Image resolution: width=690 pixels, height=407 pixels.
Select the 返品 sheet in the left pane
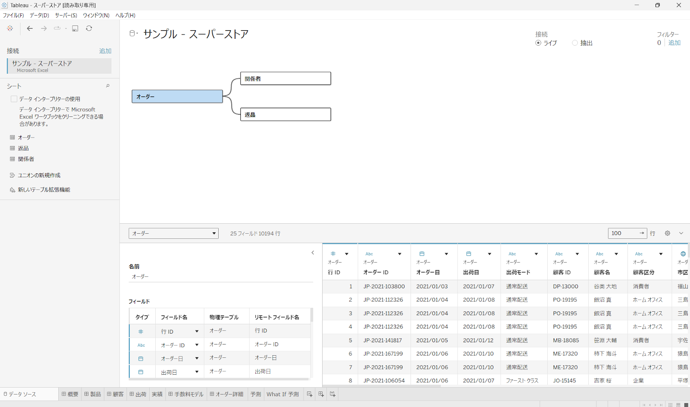point(23,148)
